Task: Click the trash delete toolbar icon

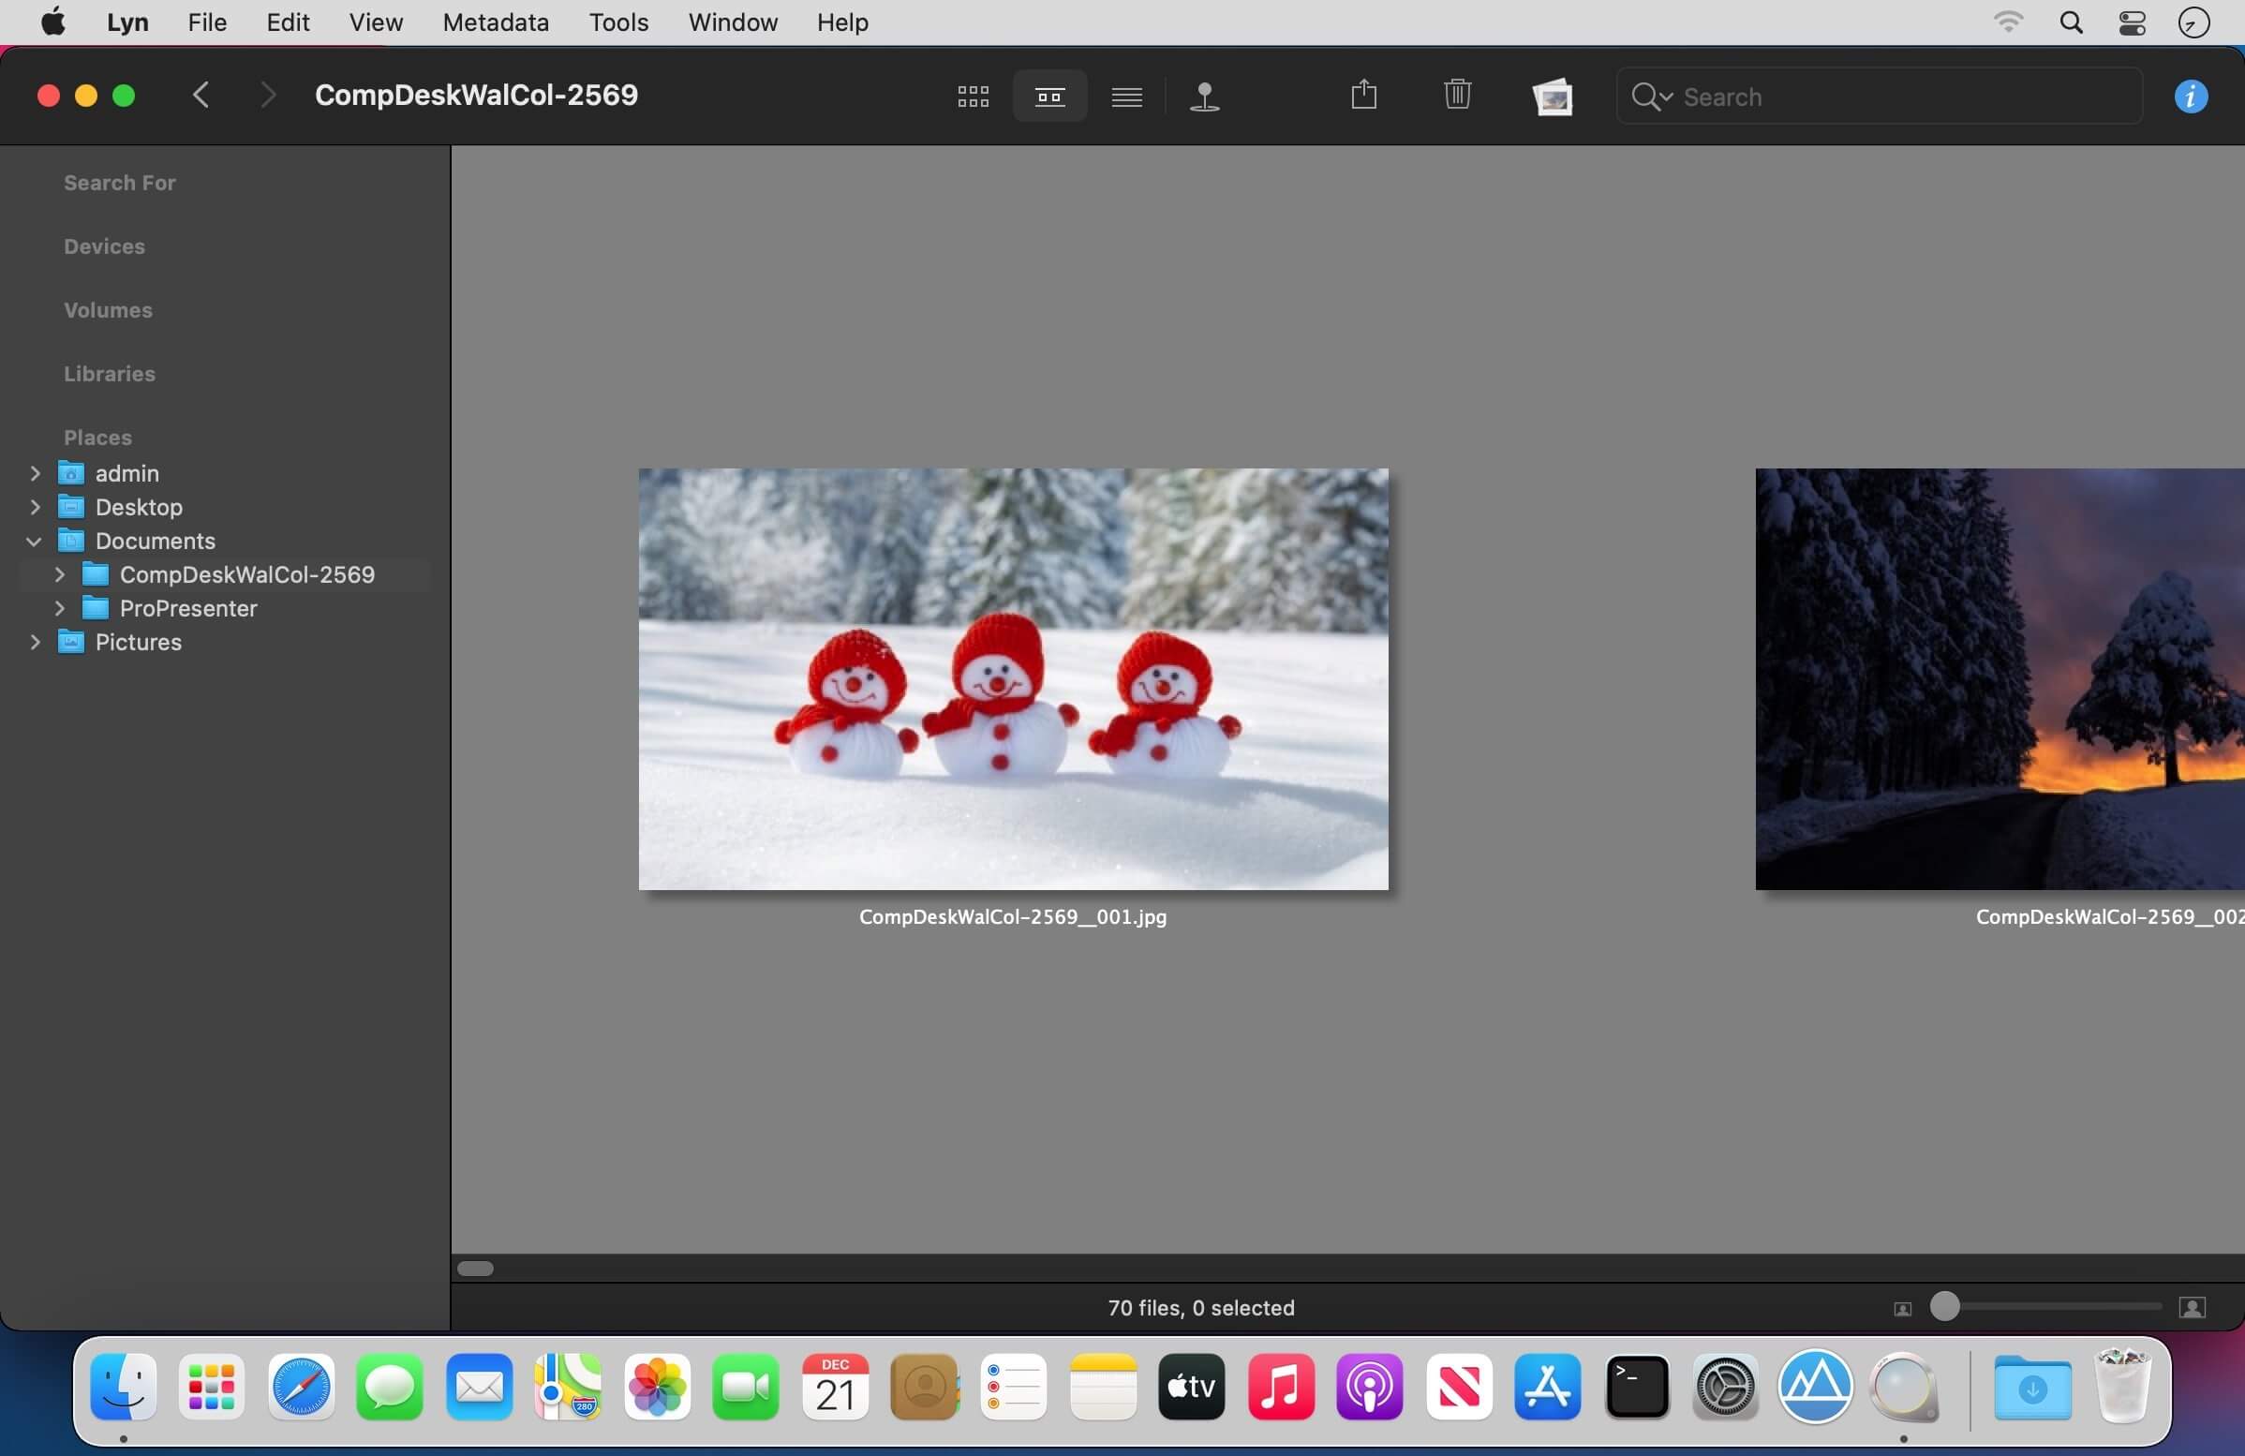Action: [1456, 96]
